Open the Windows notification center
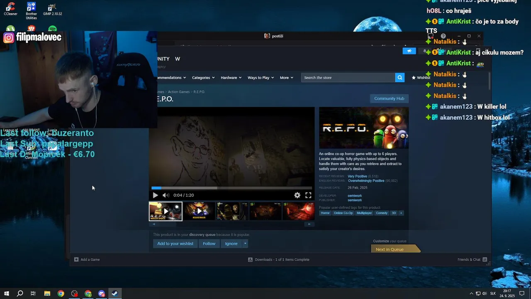The width and height of the screenshot is (531, 299). click(522, 294)
